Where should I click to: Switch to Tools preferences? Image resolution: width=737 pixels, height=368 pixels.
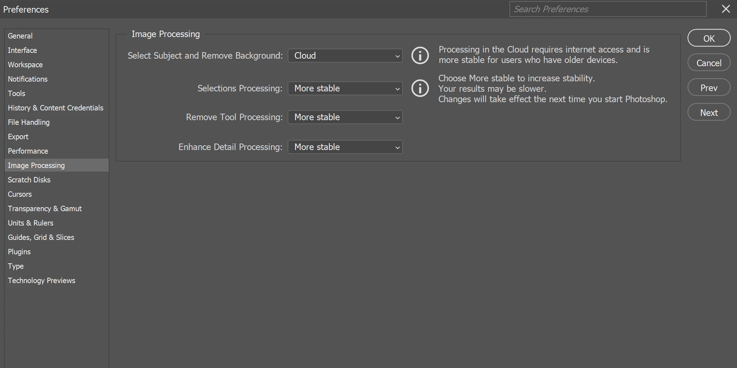[x=57, y=94]
